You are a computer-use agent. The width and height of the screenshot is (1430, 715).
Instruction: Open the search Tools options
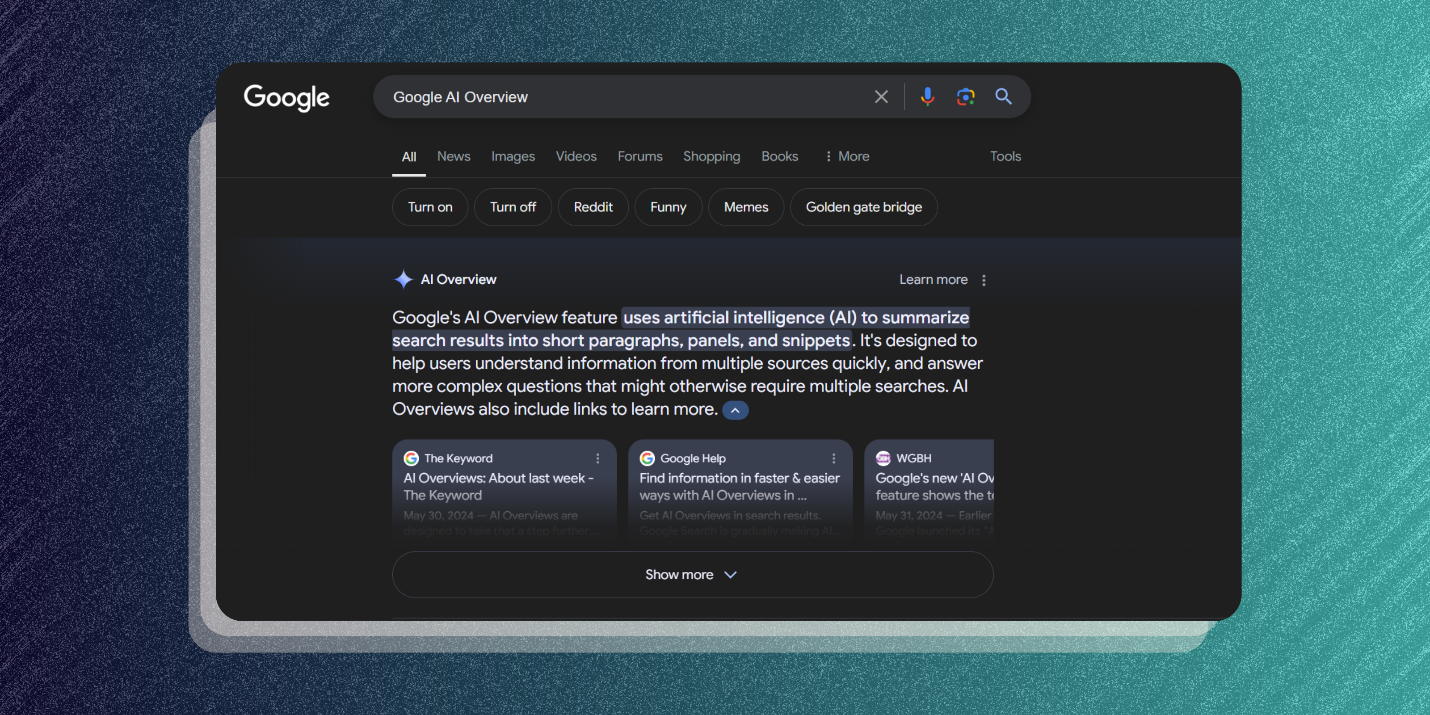(x=1005, y=156)
